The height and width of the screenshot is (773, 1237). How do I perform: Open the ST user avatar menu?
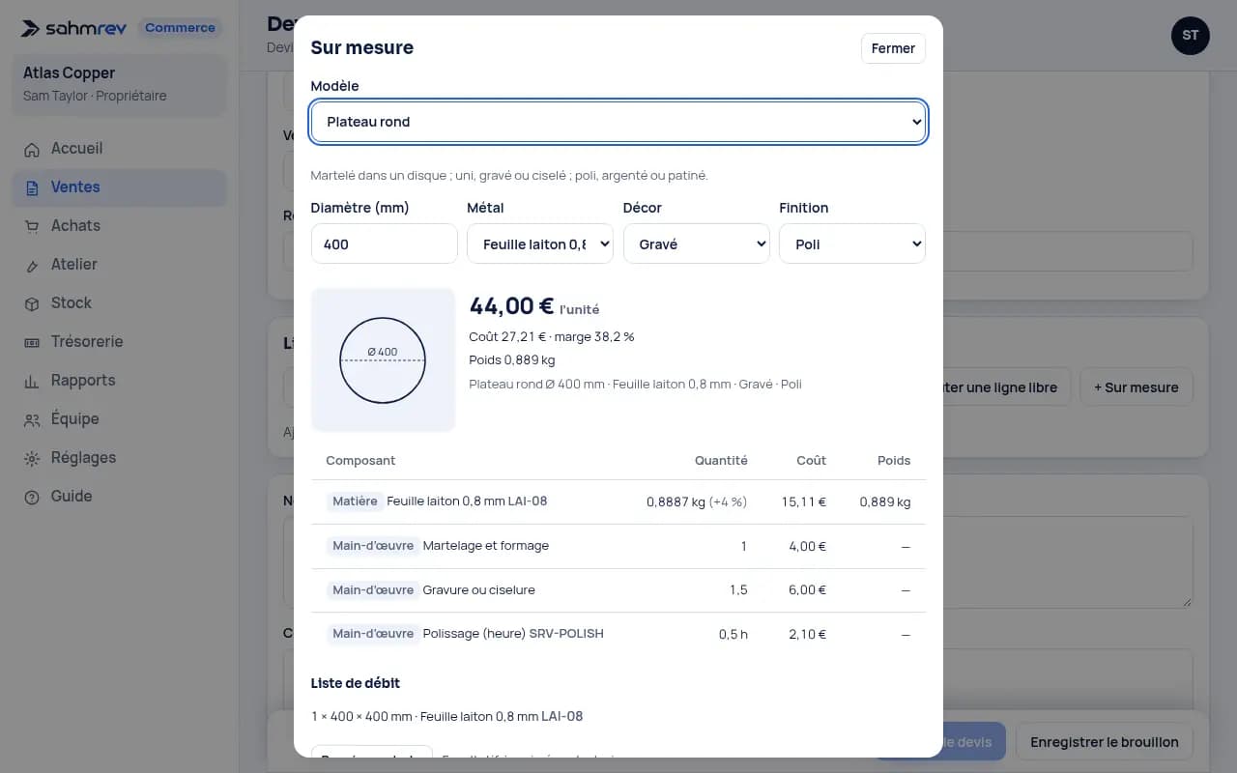pyautogui.click(x=1190, y=36)
